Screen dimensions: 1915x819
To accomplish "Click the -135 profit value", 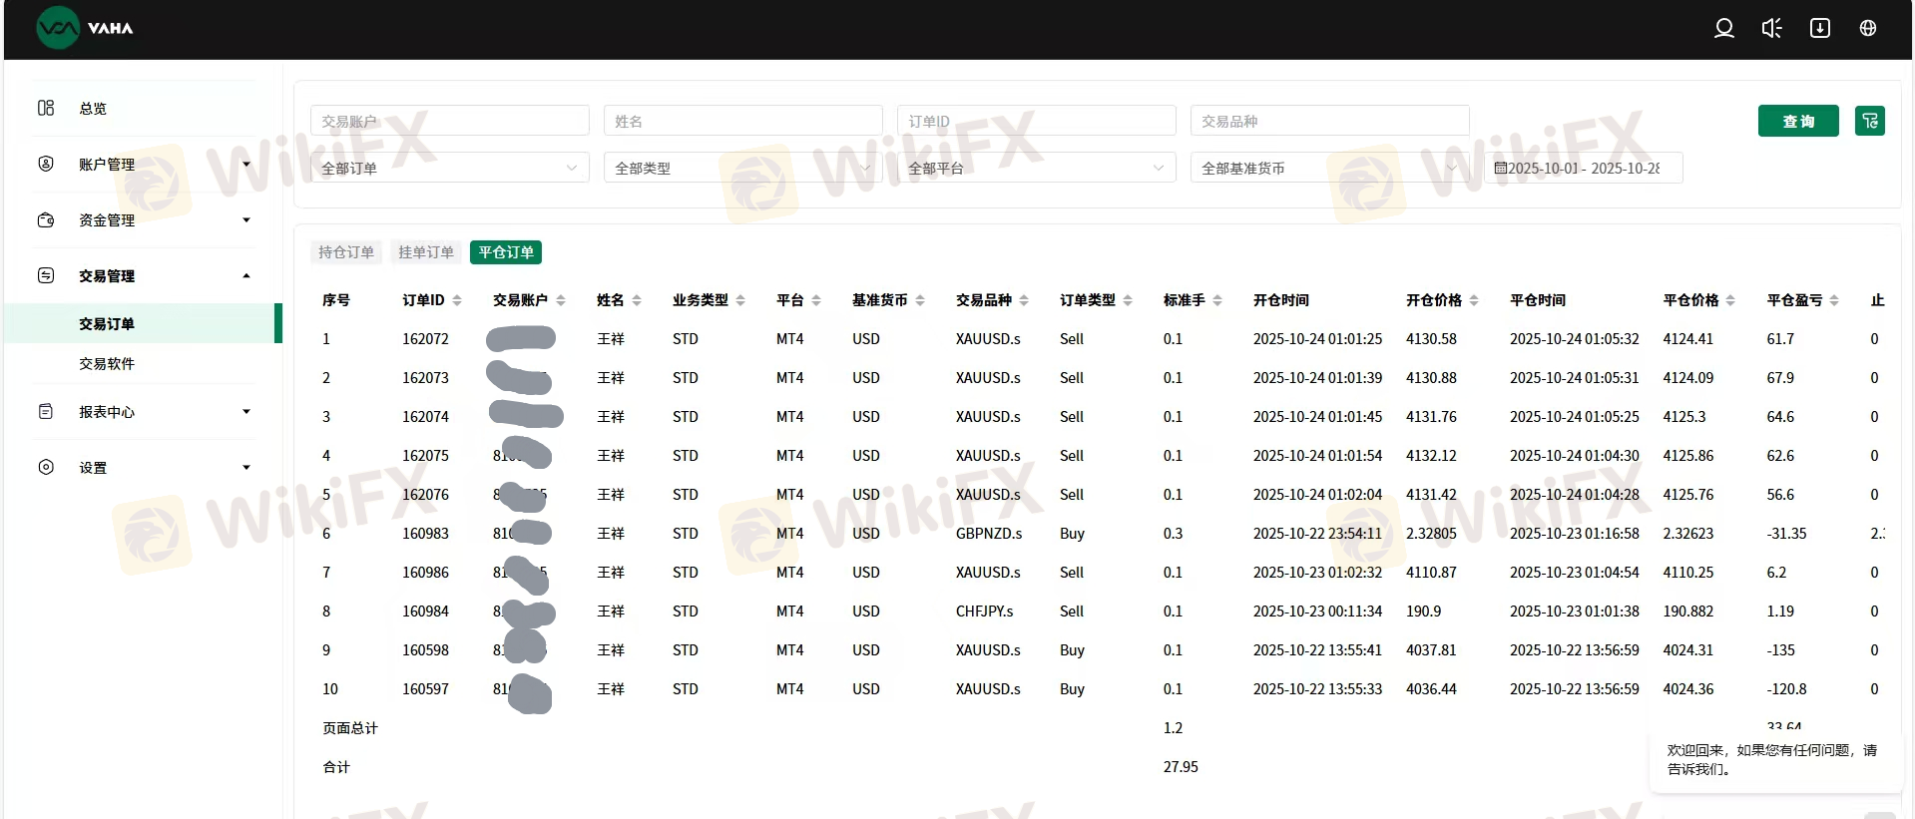I will coord(1780,650).
